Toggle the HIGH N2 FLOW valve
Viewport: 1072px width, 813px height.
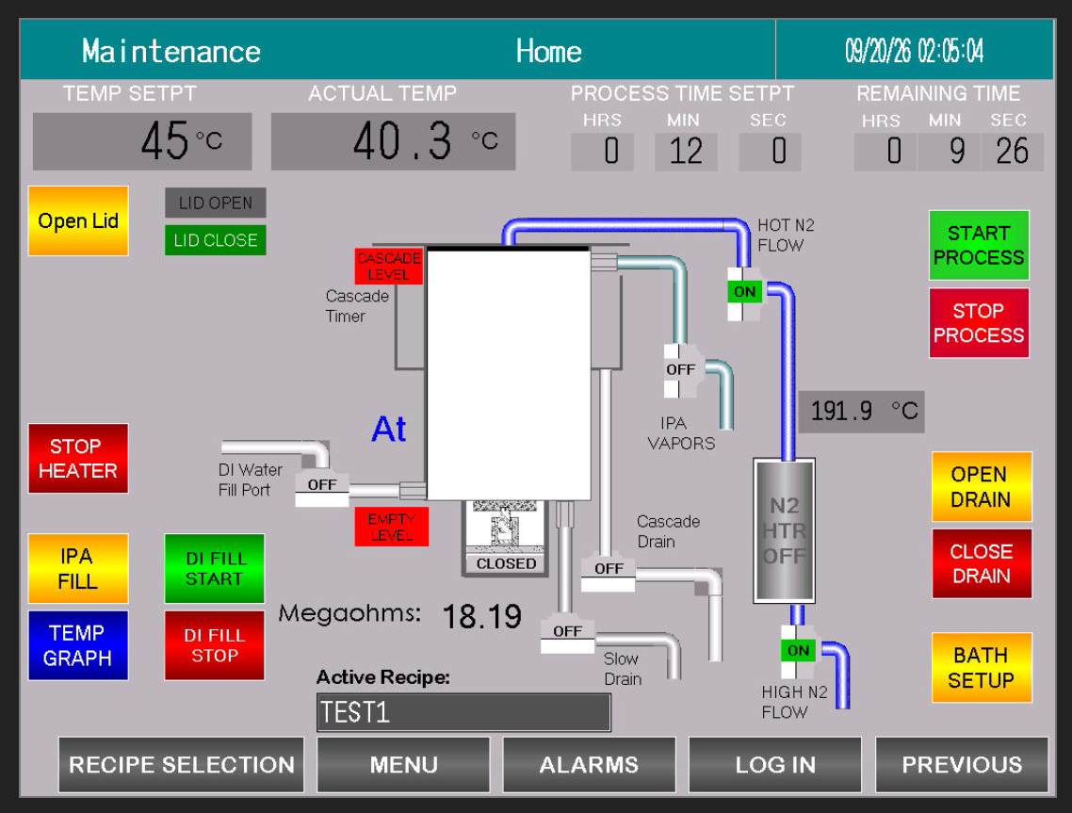[798, 651]
